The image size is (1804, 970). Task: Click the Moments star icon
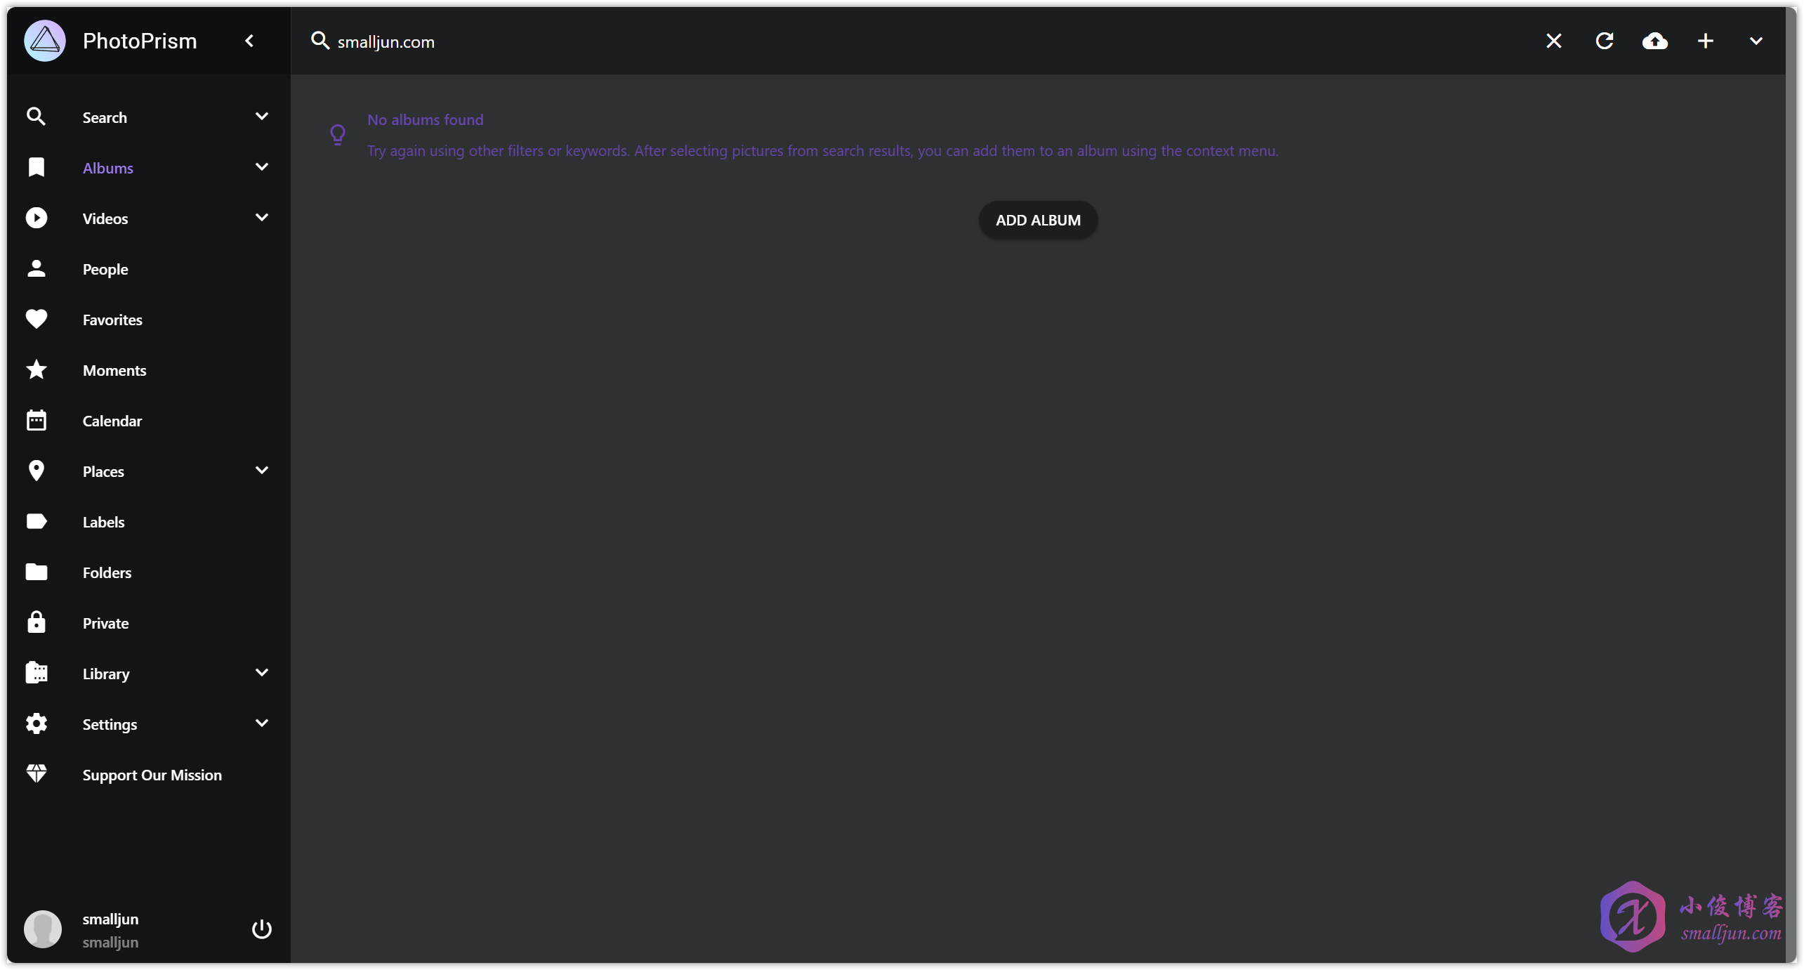[x=36, y=369]
